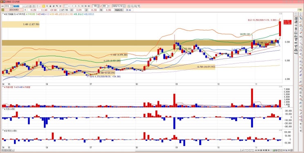Click the speaker icon at the toolbar's left edge
304x153 pixels.
[2, 6]
